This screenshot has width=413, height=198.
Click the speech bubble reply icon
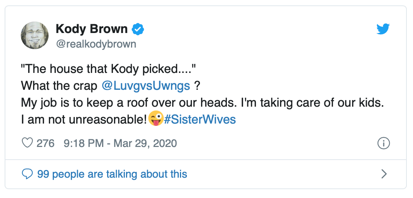(x=27, y=174)
